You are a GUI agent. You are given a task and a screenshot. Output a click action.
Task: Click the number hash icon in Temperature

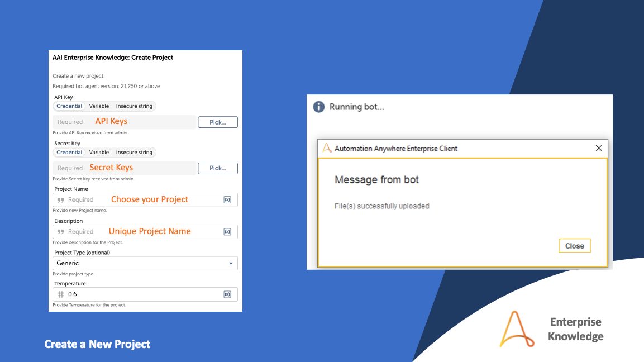point(60,294)
